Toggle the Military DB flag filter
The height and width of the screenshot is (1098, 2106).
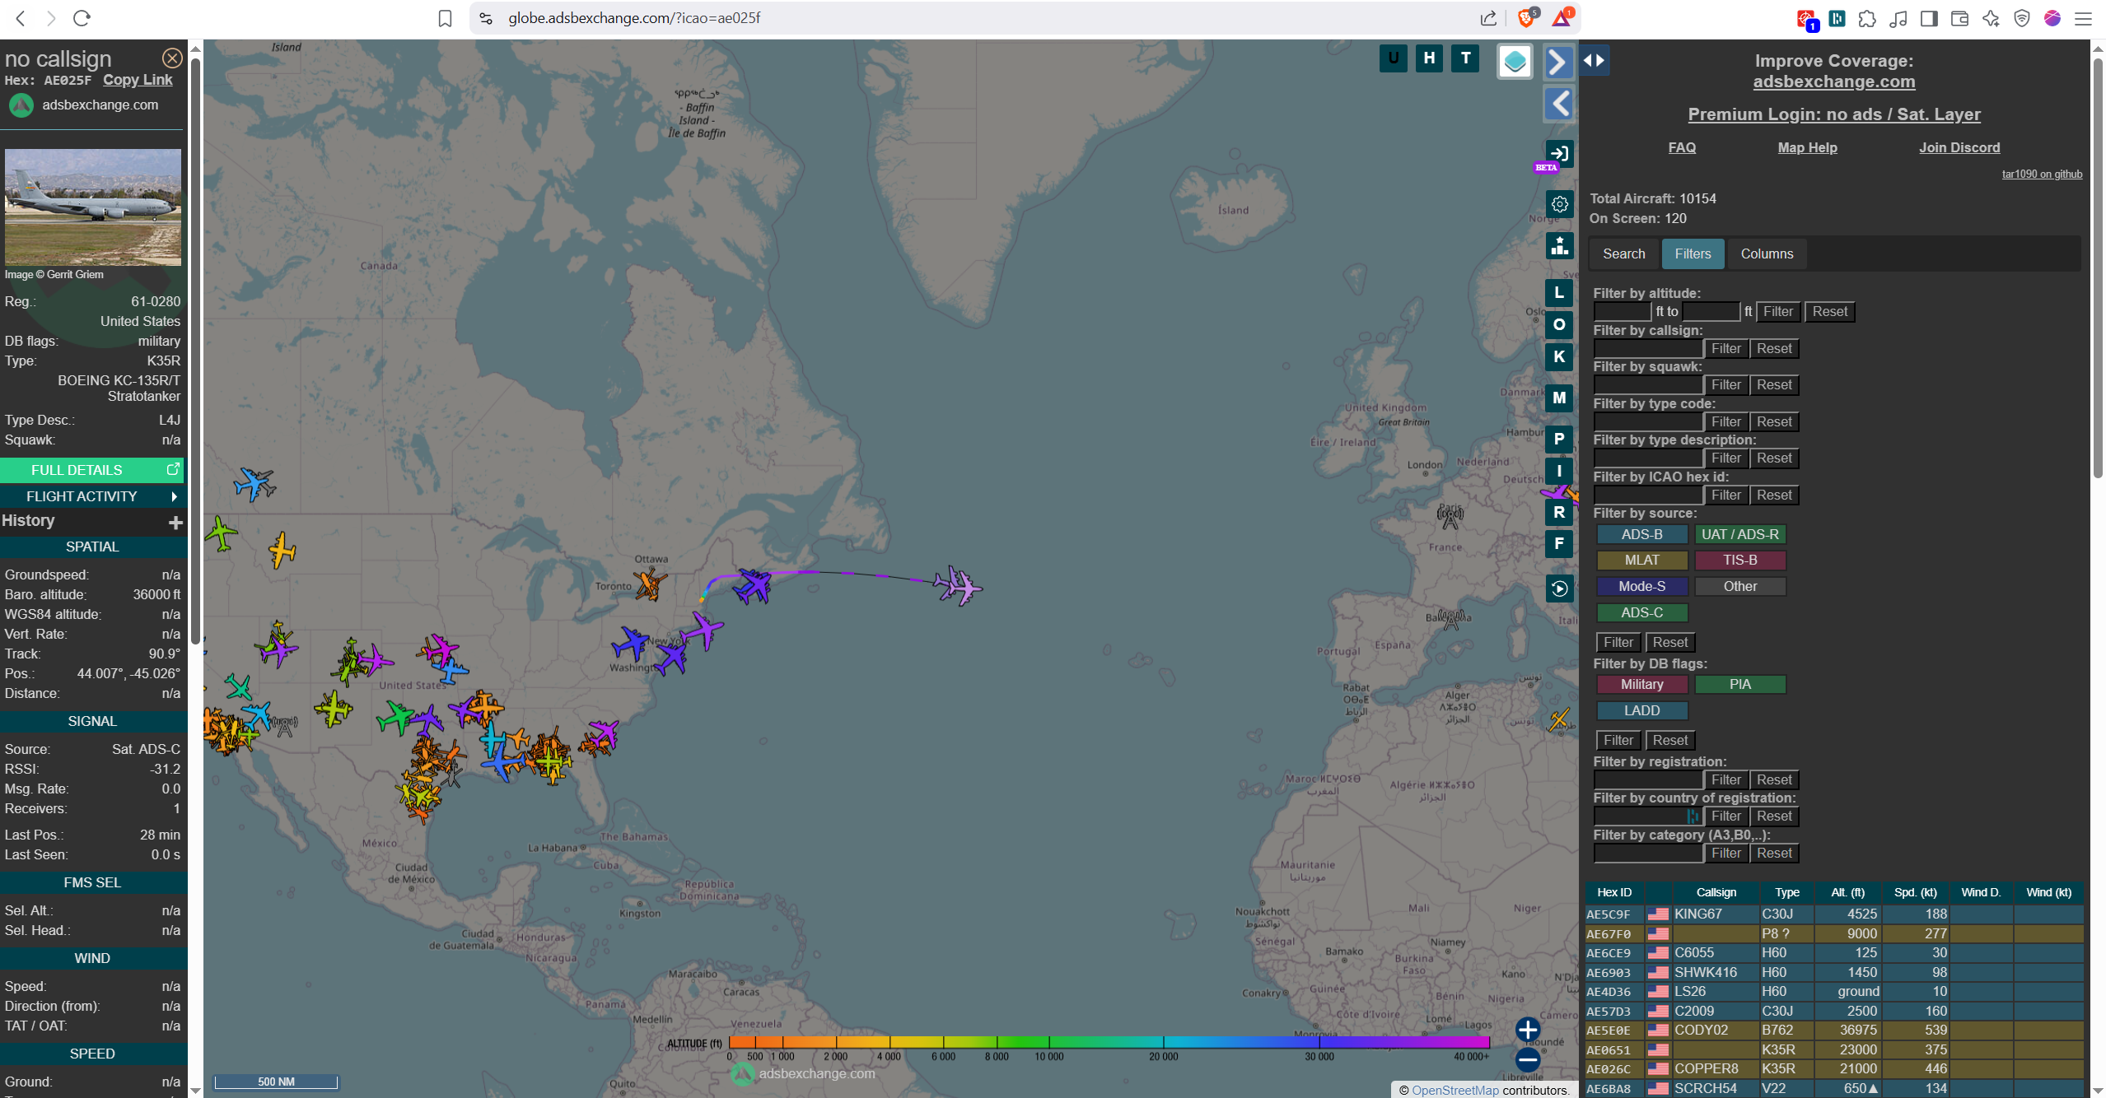click(x=1641, y=684)
